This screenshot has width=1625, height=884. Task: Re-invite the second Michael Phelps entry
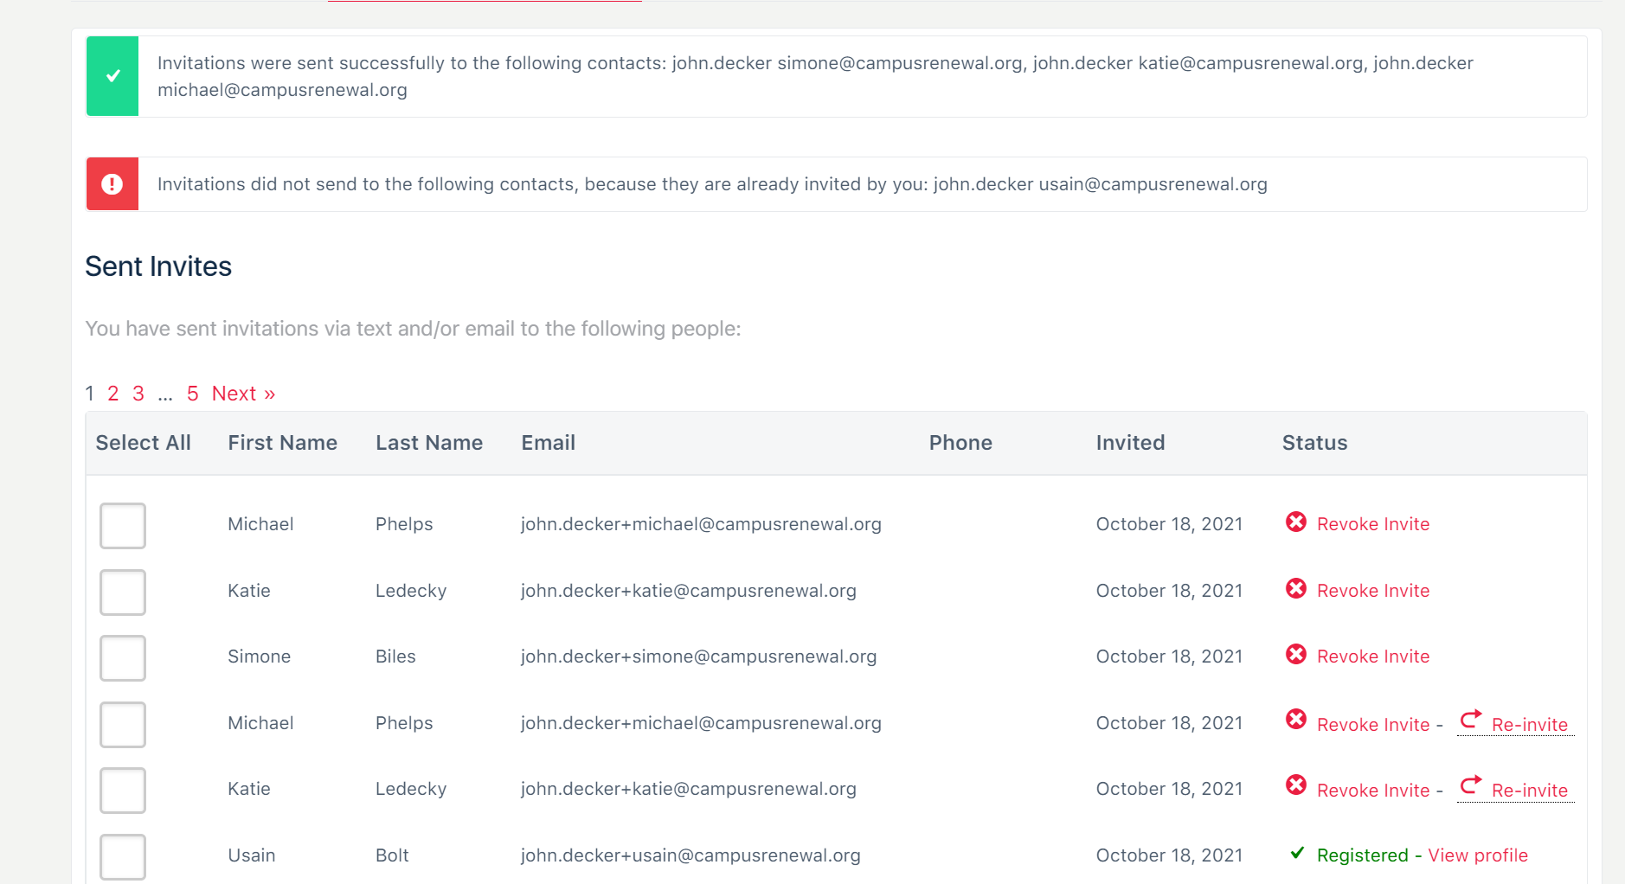1529,725
